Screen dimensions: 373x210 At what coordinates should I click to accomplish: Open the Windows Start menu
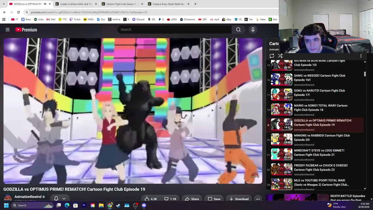coord(6,205)
